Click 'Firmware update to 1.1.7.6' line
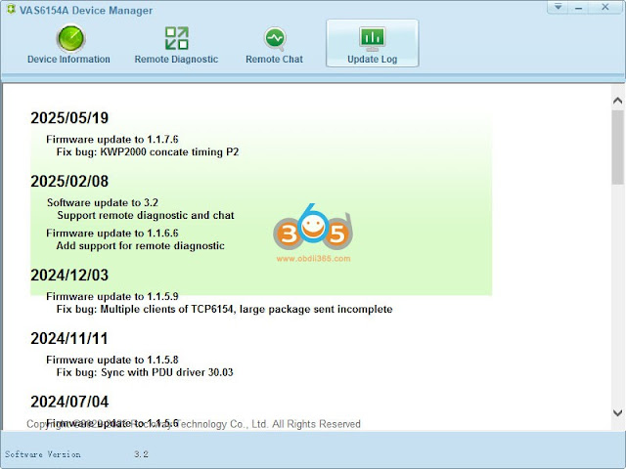Viewport: 626px width, 469px height. pyautogui.click(x=112, y=139)
